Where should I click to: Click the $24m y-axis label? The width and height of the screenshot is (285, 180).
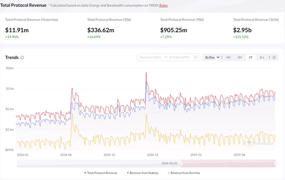pyautogui.click(x=10, y=68)
